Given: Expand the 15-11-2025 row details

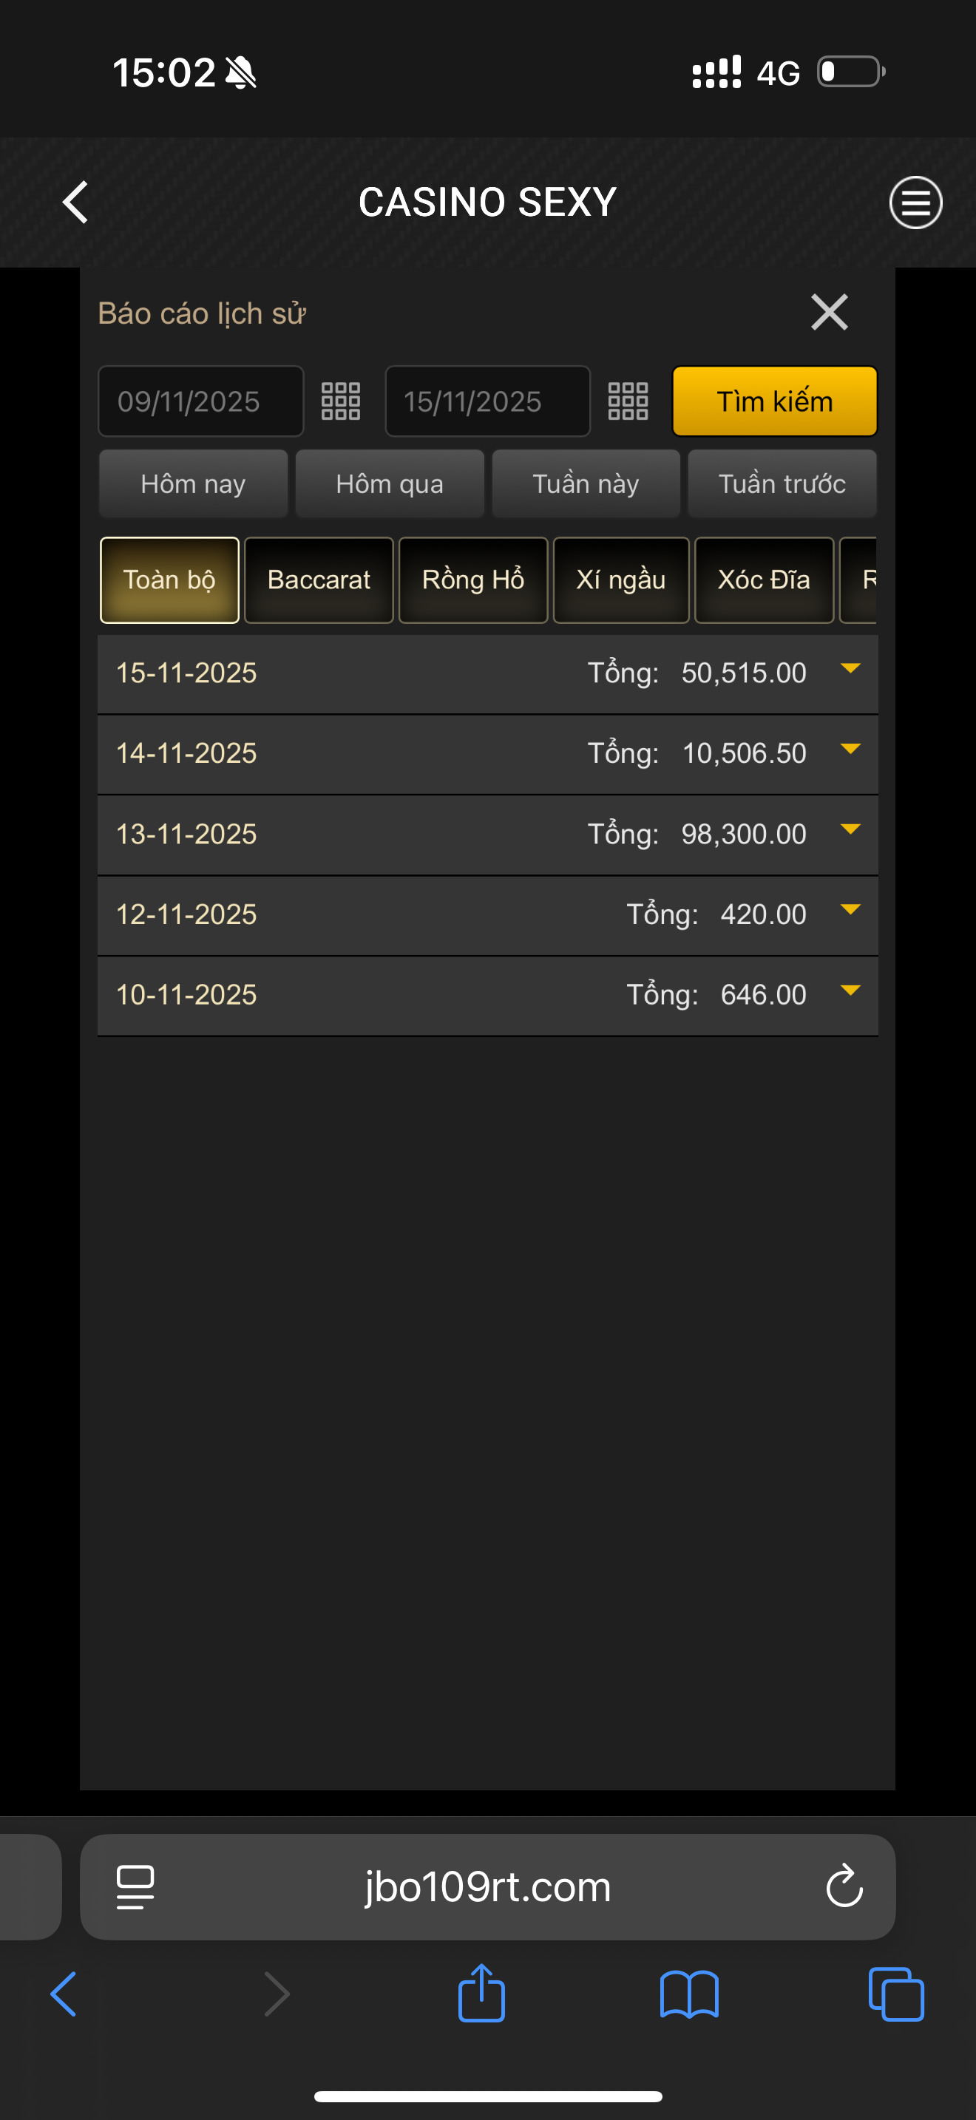Looking at the screenshot, I should point(850,669).
